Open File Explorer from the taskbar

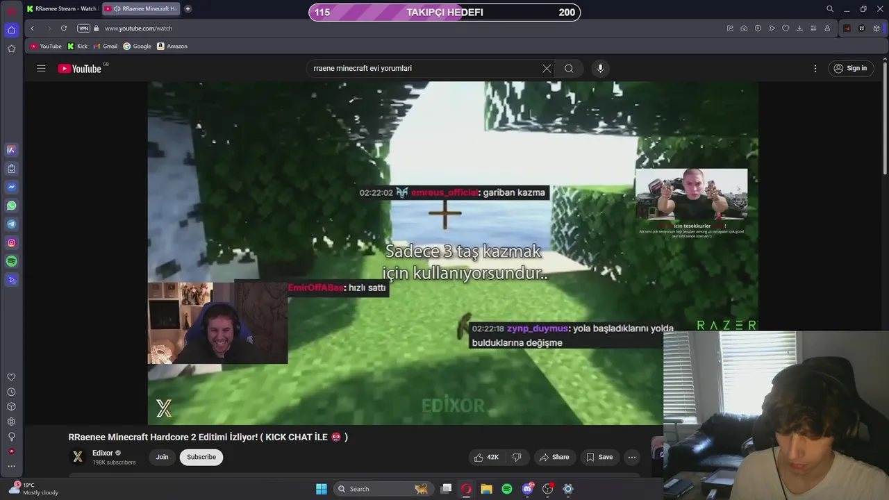tap(486, 489)
